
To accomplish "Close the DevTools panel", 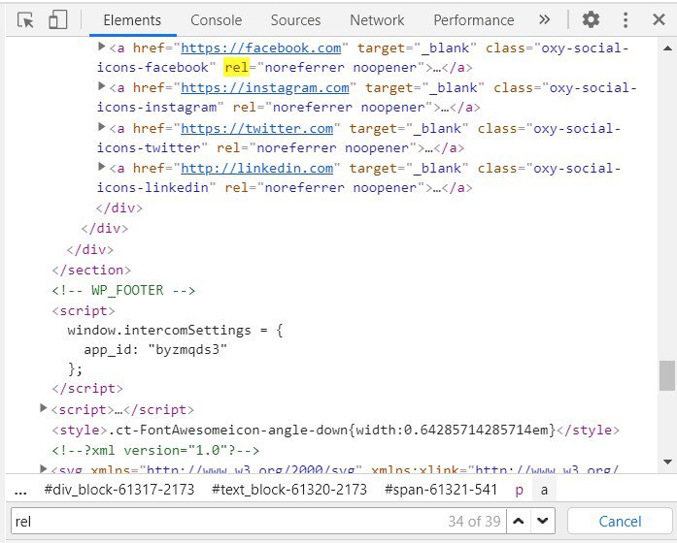I will point(659,19).
